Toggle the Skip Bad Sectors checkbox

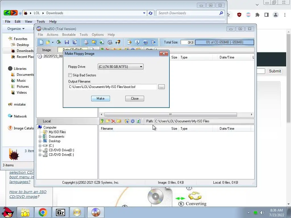click(x=70, y=75)
